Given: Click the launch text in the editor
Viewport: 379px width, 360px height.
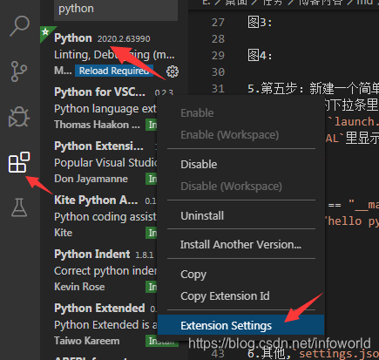Looking at the screenshot, I should (355, 122).
